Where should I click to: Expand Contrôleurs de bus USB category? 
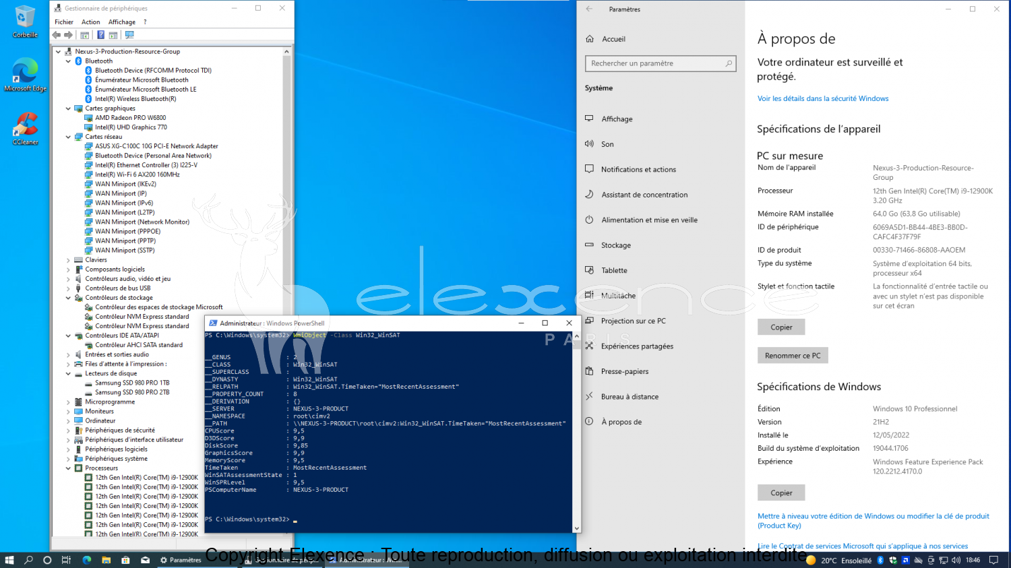pos(68,288)
